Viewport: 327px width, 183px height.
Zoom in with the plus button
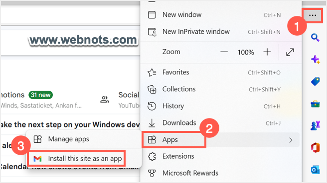coord(267,52)
